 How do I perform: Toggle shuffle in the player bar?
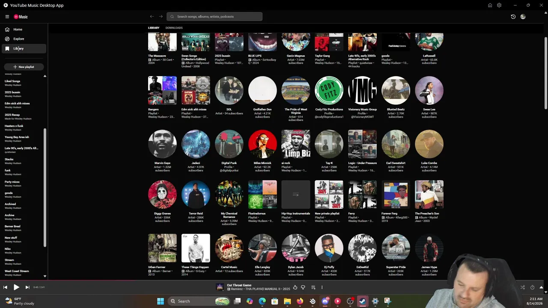tap(522, 287)
